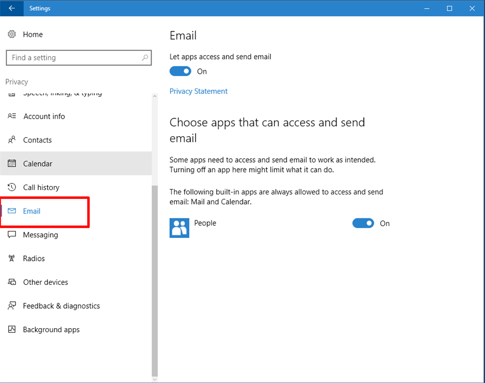The height and width of the screenshot is (383, 485).
Task: Click the Radios antenna icon
Action: (x=12, y=258)
